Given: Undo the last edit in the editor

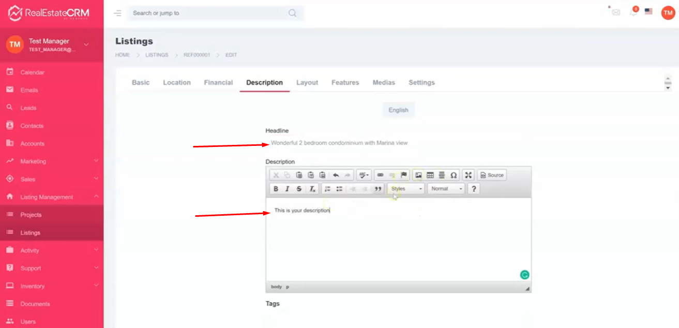Looking at the screenshot, I should 336,175.
